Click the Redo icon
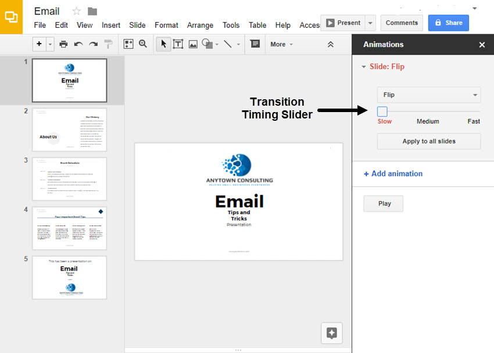Screen dimensions: 494x353 tap(93, 44)
